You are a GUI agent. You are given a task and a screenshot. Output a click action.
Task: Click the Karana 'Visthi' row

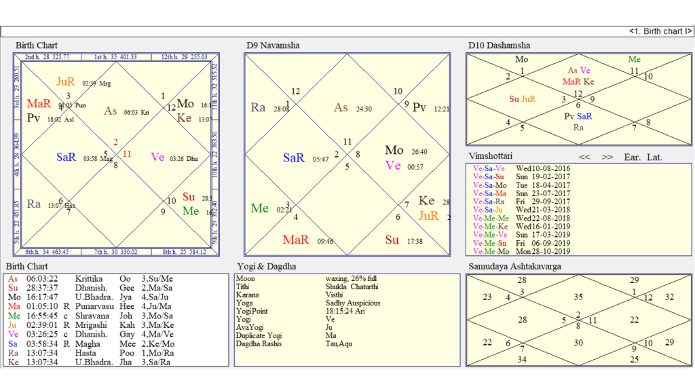289,295
